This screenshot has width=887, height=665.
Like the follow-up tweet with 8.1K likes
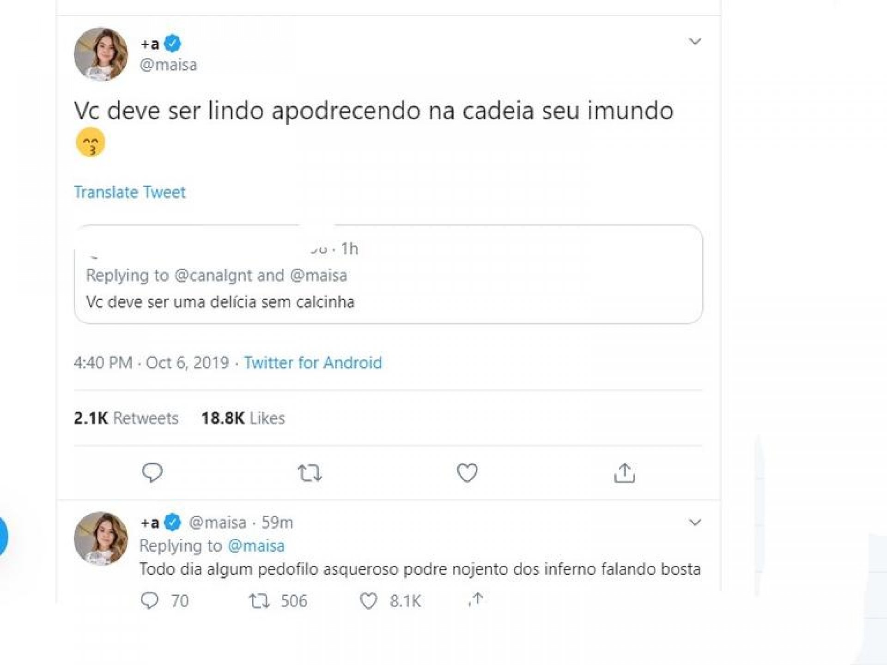tap(368, 601)
